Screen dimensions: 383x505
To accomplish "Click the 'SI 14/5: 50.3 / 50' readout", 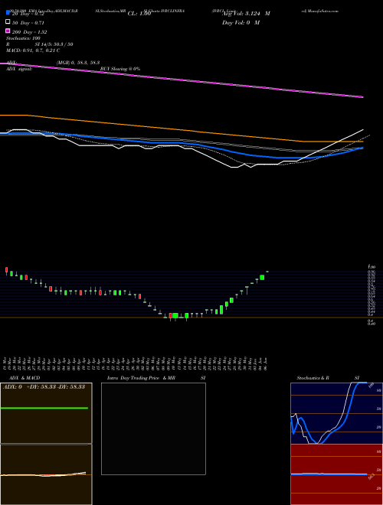I will pyautogui.click(x=54, y=44).
